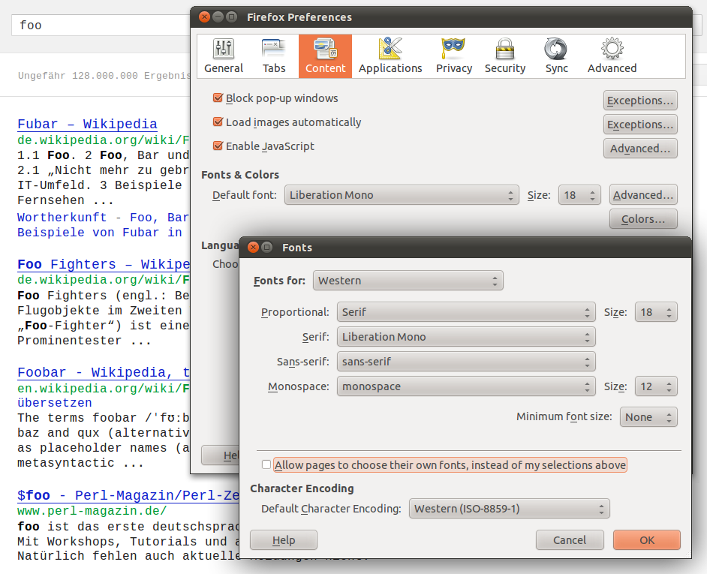Screen dimensions: 707x574
Task: Enable Allow pages to choose their own fonts
Action: click(x=266, y=465)
